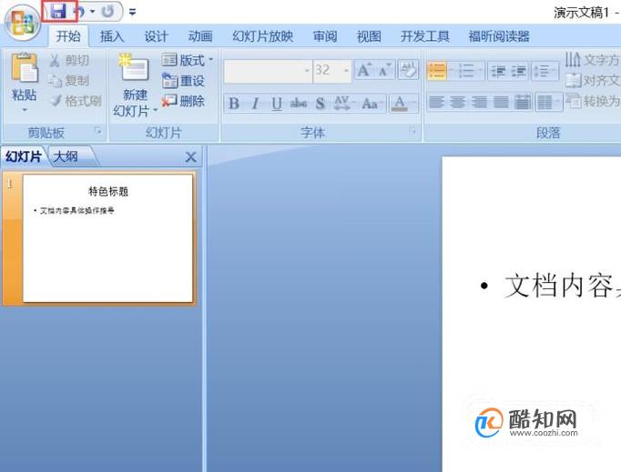Toggle the Bullets list button

pyautogui.click(x=437, y=71)
